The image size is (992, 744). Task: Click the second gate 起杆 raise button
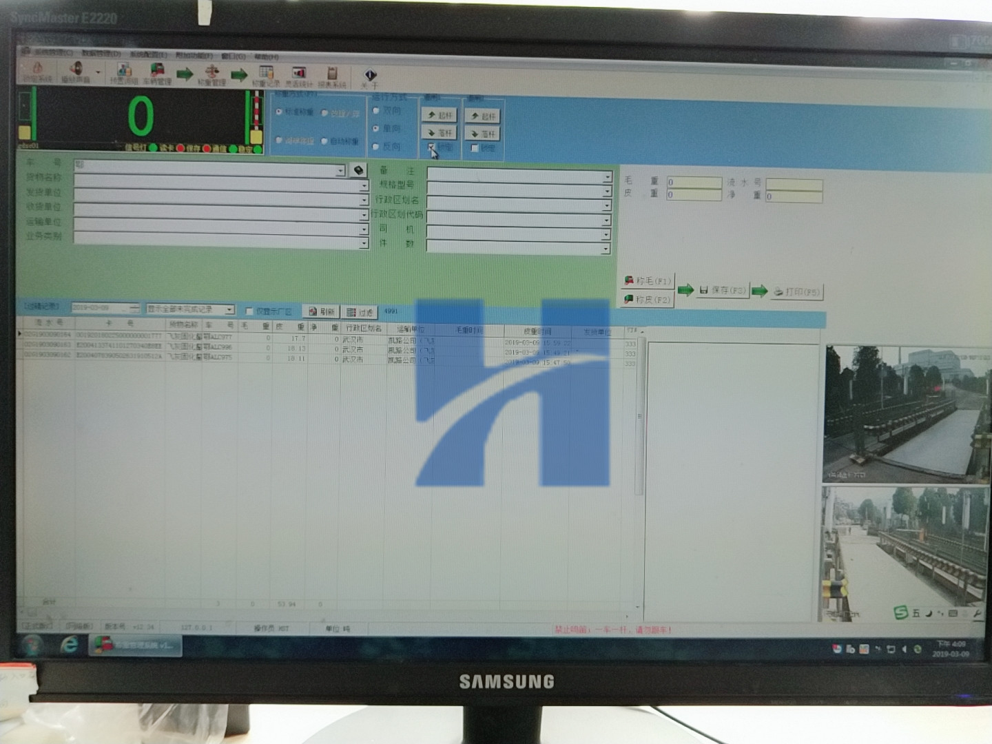[482, 116]
